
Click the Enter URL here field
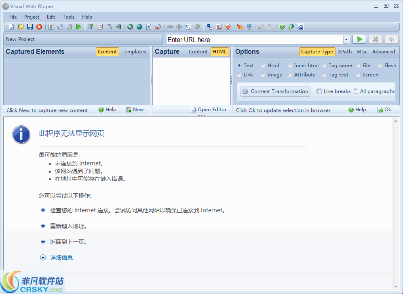[243, 39]
